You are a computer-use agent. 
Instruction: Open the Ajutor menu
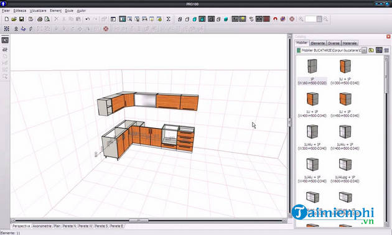tap(82, 11)
